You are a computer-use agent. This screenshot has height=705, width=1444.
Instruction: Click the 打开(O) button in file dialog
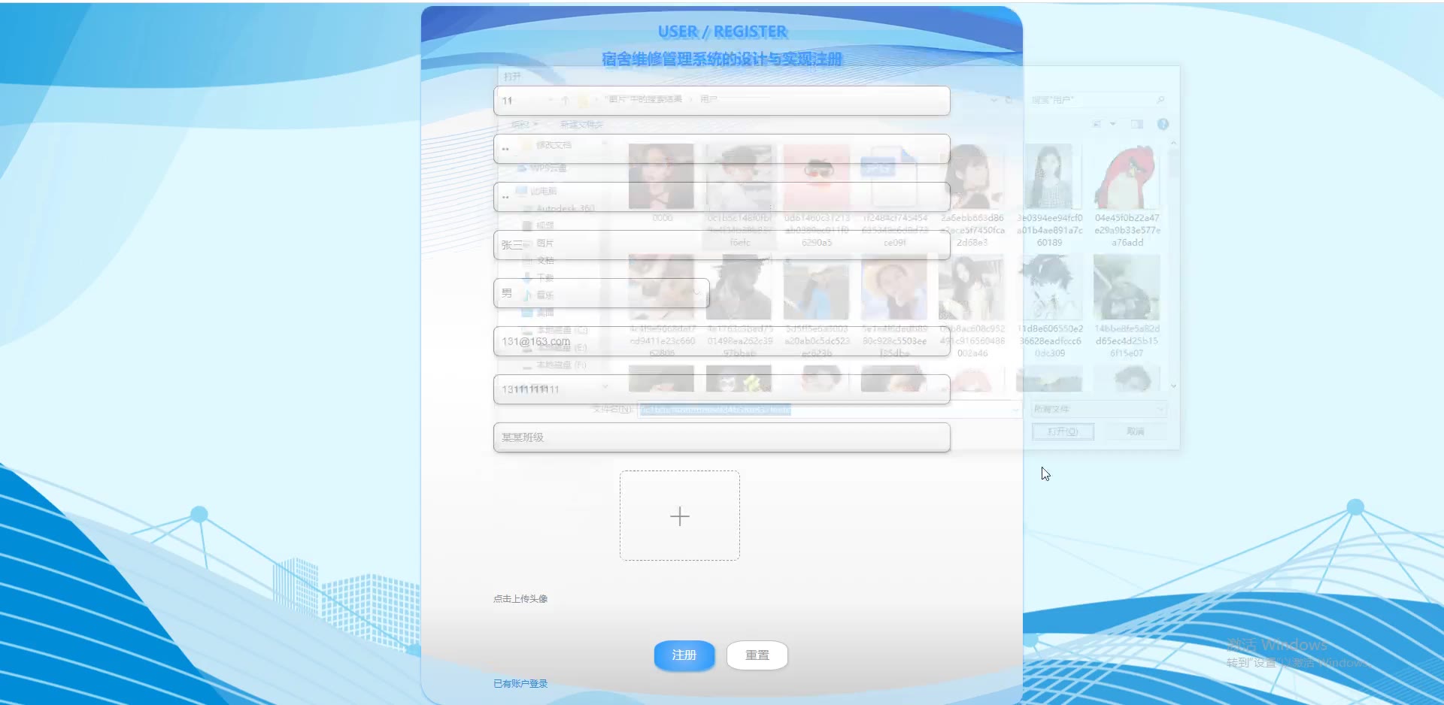point(1063,431)
